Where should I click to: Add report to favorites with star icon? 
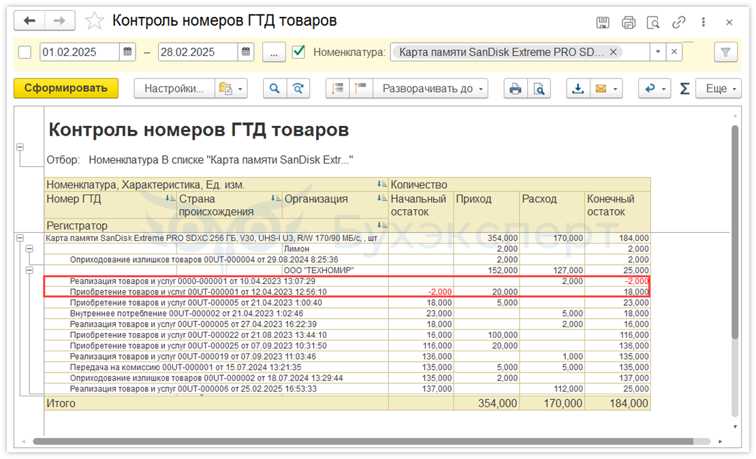coord(94,21)
